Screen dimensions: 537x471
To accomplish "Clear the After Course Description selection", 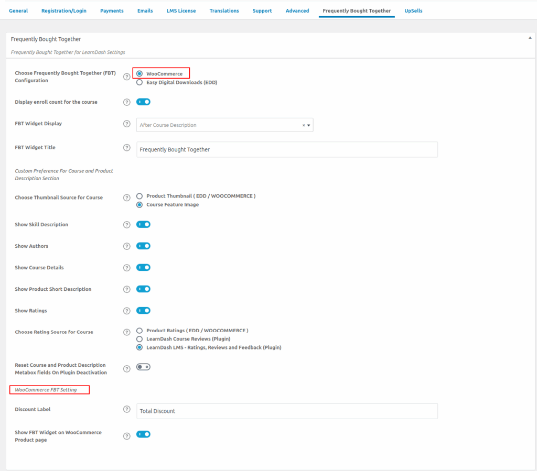I will tap(303, 125).
